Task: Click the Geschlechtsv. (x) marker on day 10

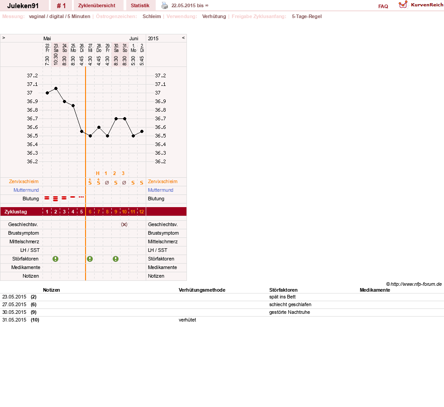Action: click(x=124, y=225)
